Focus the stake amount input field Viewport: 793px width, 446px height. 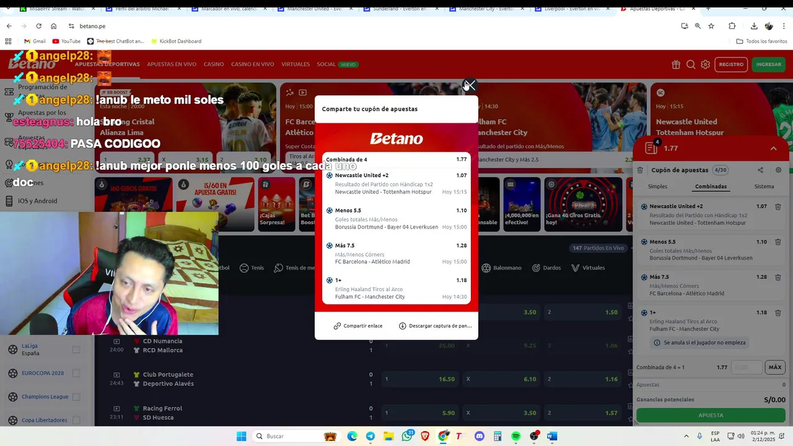pyautogui.click(x=747, y=367)
